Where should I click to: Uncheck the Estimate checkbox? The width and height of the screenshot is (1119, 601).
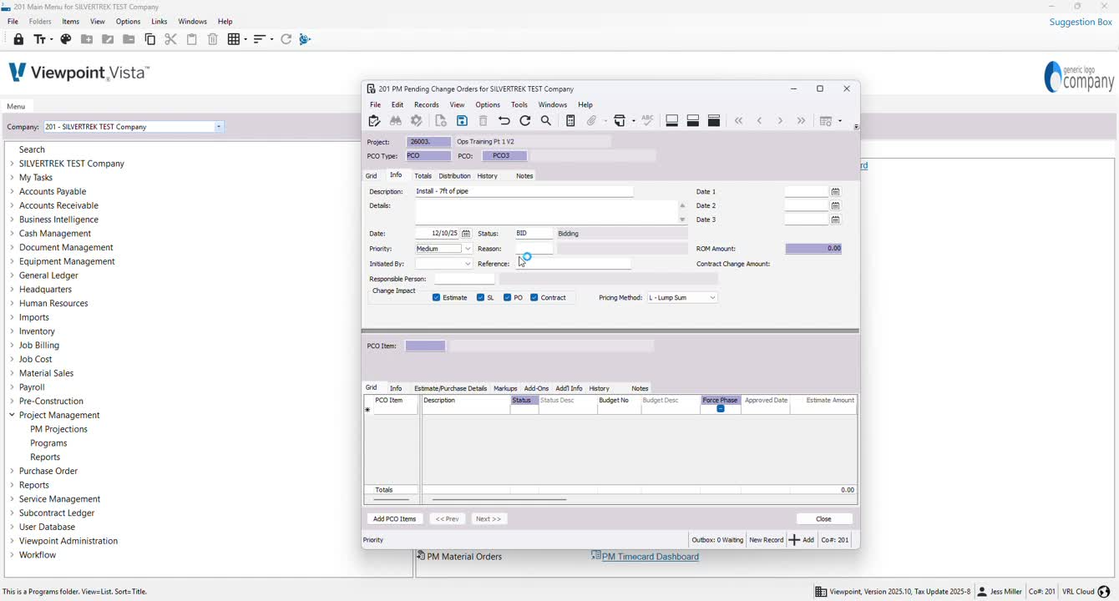[x=436, y=298]
